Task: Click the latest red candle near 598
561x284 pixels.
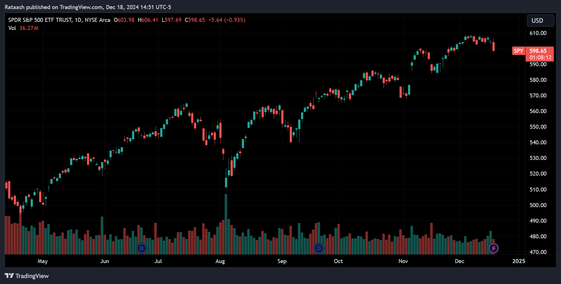Action: (494, 47)
